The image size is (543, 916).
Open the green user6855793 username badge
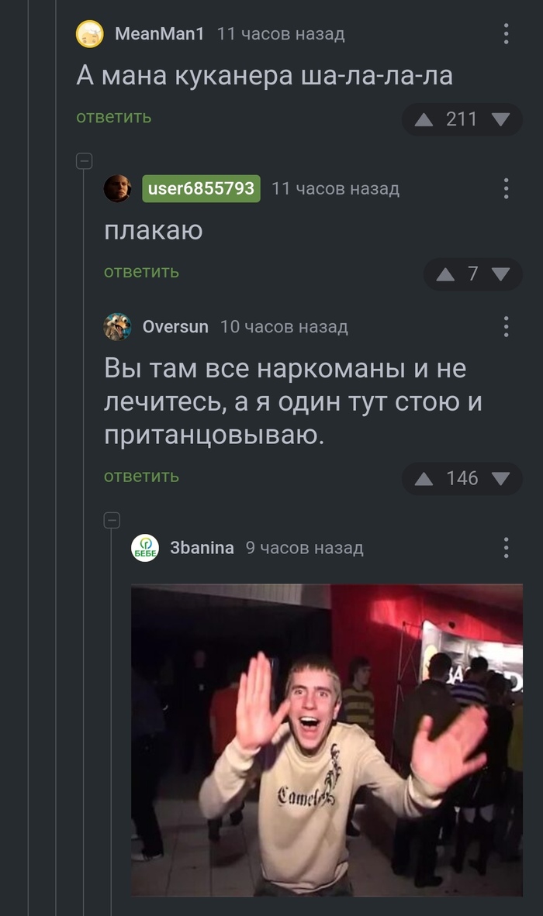tap(202, 188)
